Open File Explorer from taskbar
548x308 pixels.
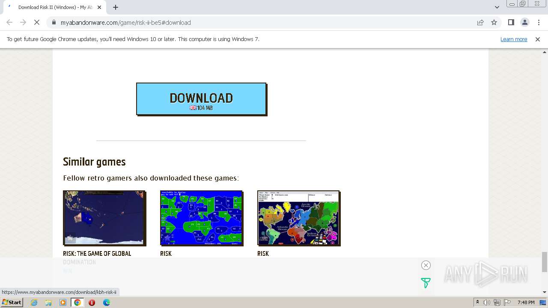click(48, 302)
